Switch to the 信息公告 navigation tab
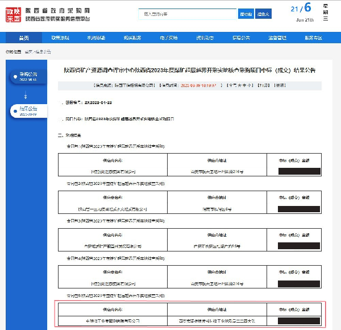This screenshot has width=341, height=330. [x=241, y=38]
